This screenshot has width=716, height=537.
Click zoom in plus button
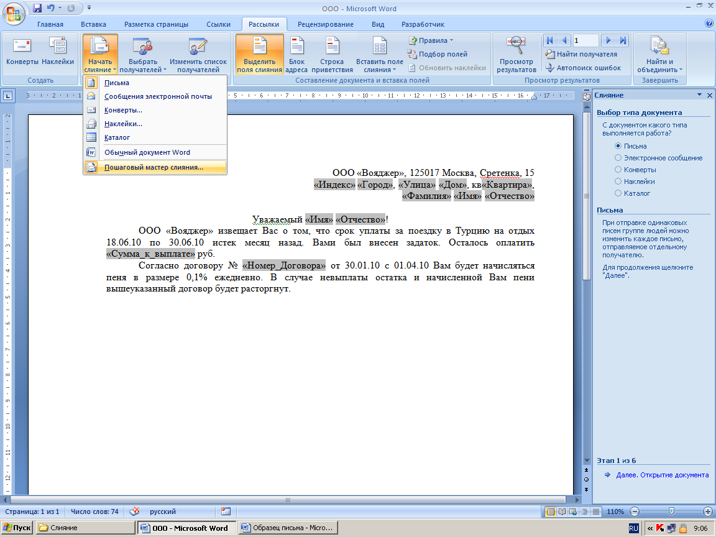point(709,512)
